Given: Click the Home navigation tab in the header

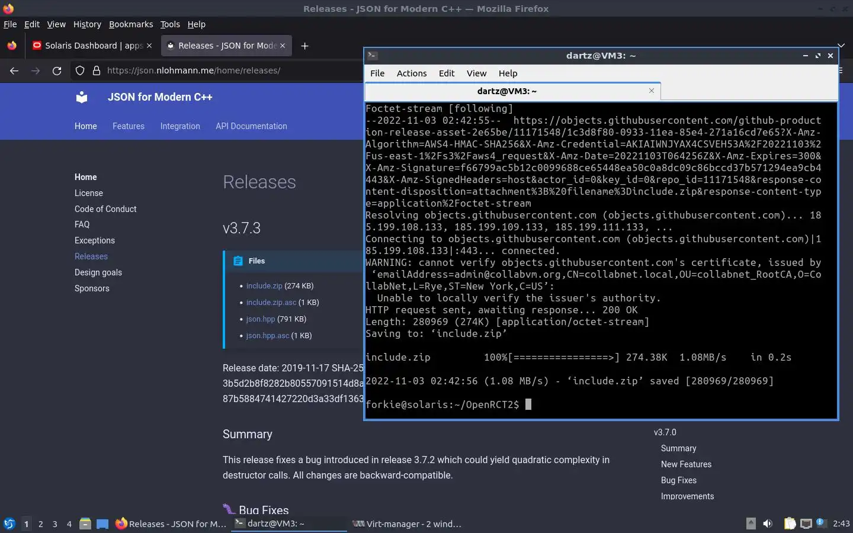Looking at the screenshot, I should 86,126.
